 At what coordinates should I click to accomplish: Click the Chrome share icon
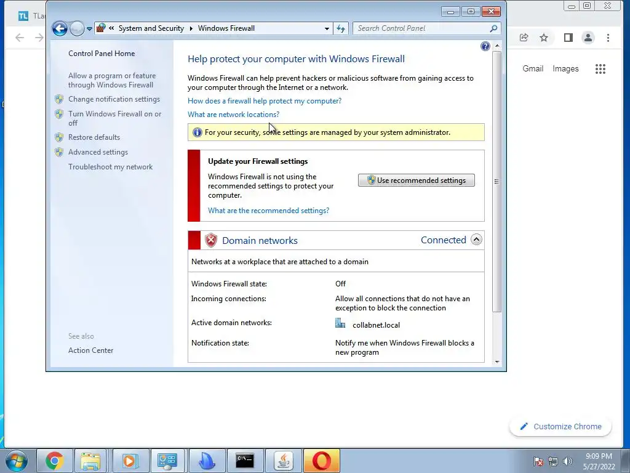coord(524,38)
